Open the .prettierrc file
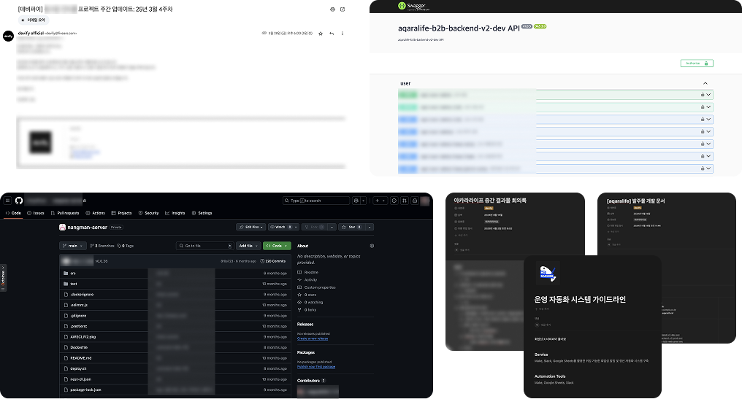Viewport: 742px width, 399px height. coord(79,326)
